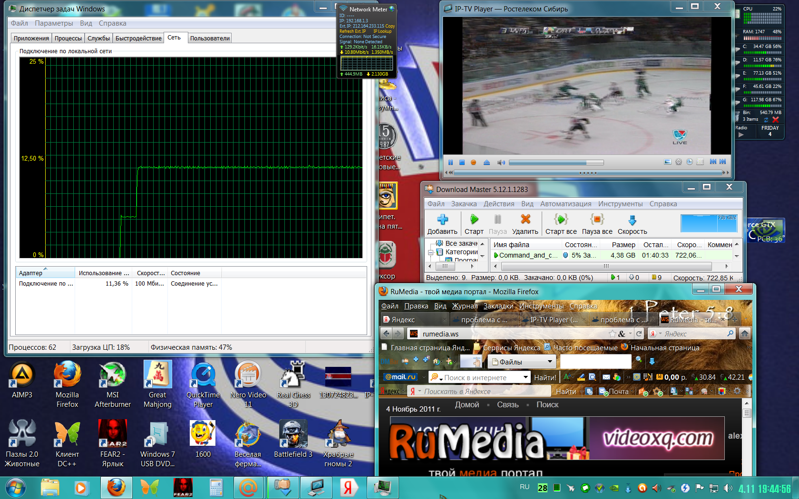This screenshot has height=499, width=799.
Task: Go back in Firefox
Action: 386,334
